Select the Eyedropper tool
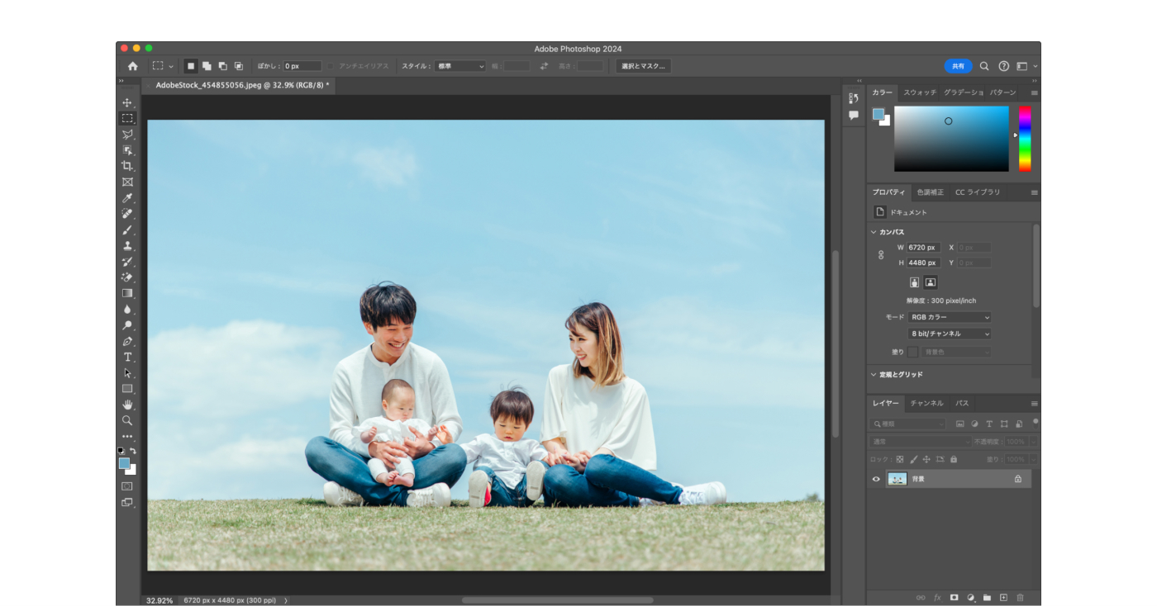 tap(127, 198)
